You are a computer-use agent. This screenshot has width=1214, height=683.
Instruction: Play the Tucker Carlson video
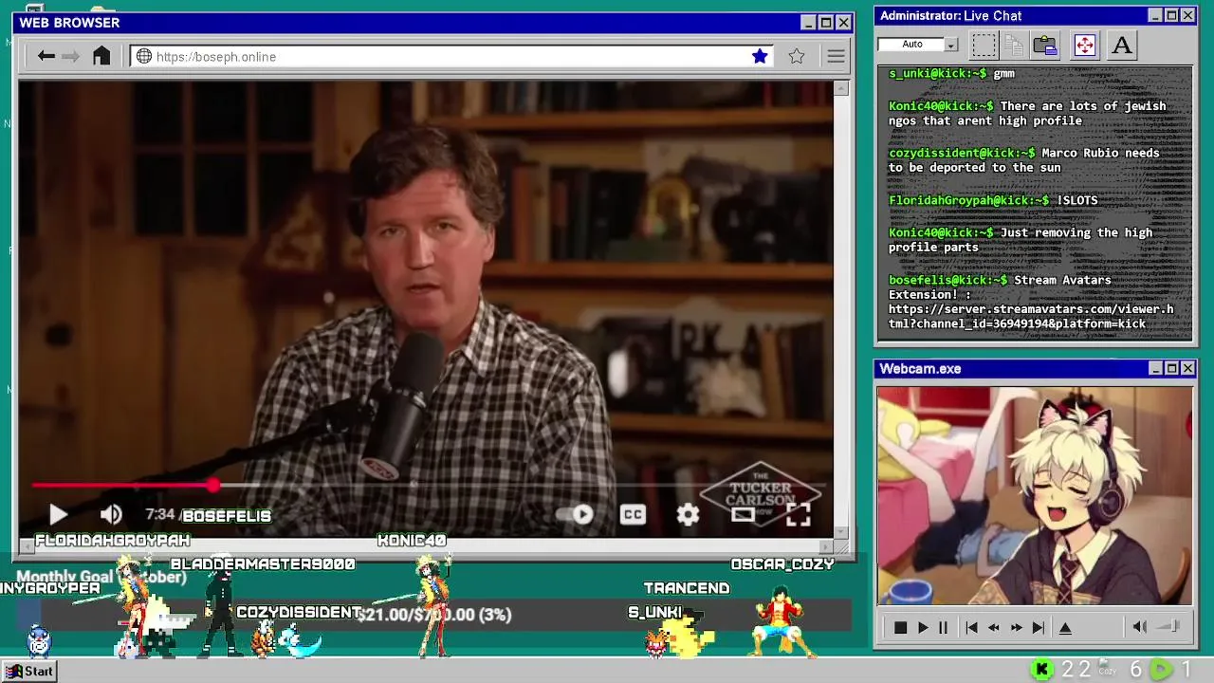point(58,515)
